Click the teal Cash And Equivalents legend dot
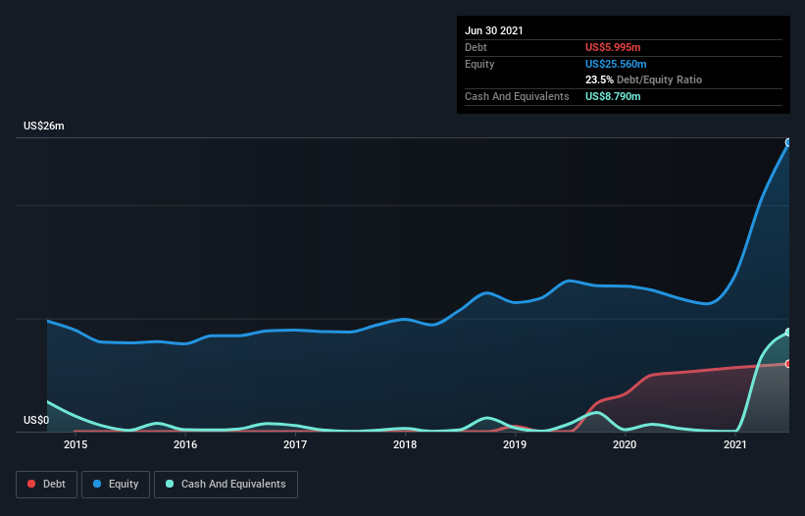This screenshot has width=805, height=516. [x=170, y=484]
